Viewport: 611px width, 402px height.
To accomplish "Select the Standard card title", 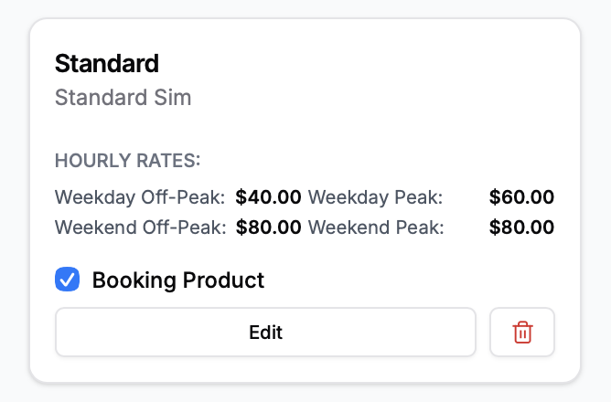I will point(107,63).
